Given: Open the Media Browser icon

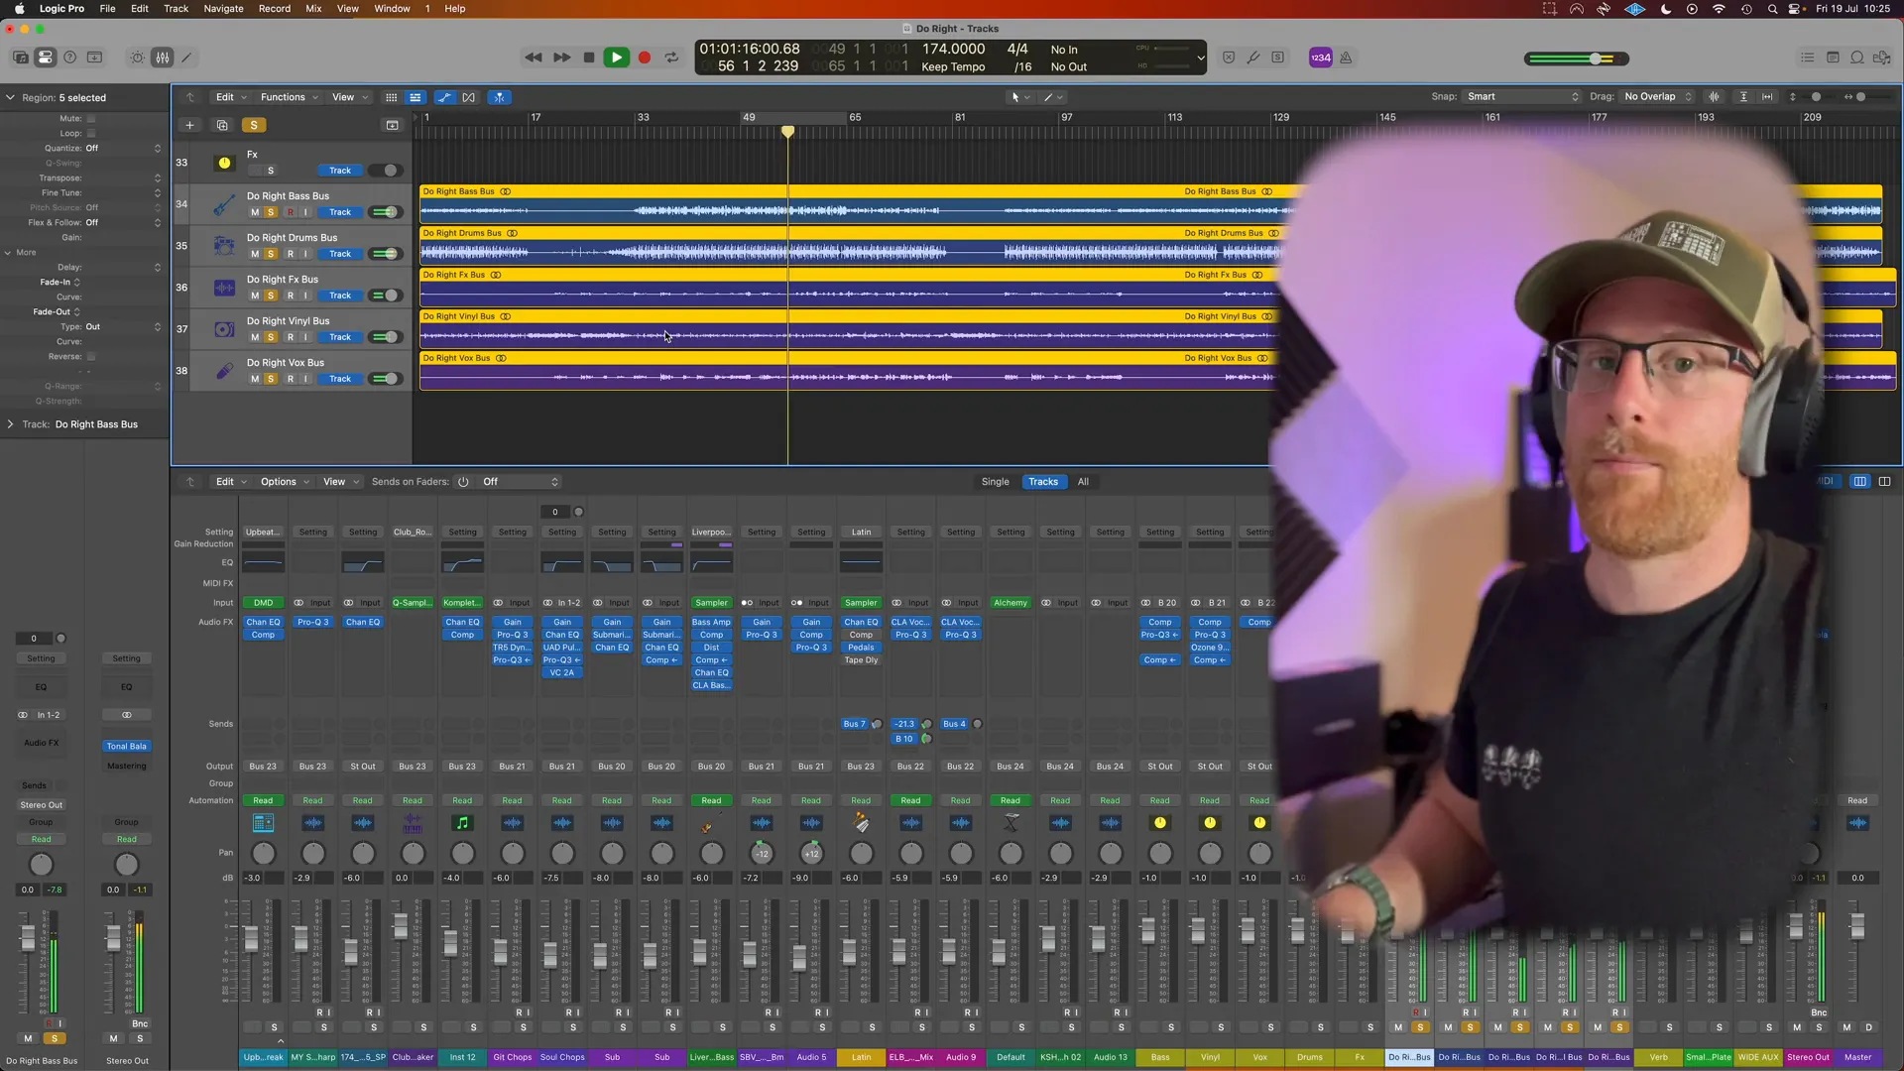Looking at the screenshot, I should click(1882, 58).
